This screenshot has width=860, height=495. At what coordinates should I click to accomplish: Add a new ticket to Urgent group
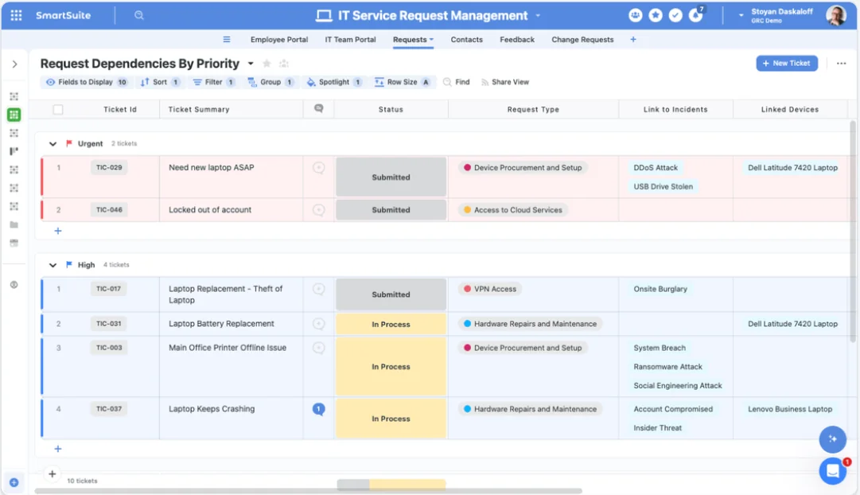coord(58,231)
